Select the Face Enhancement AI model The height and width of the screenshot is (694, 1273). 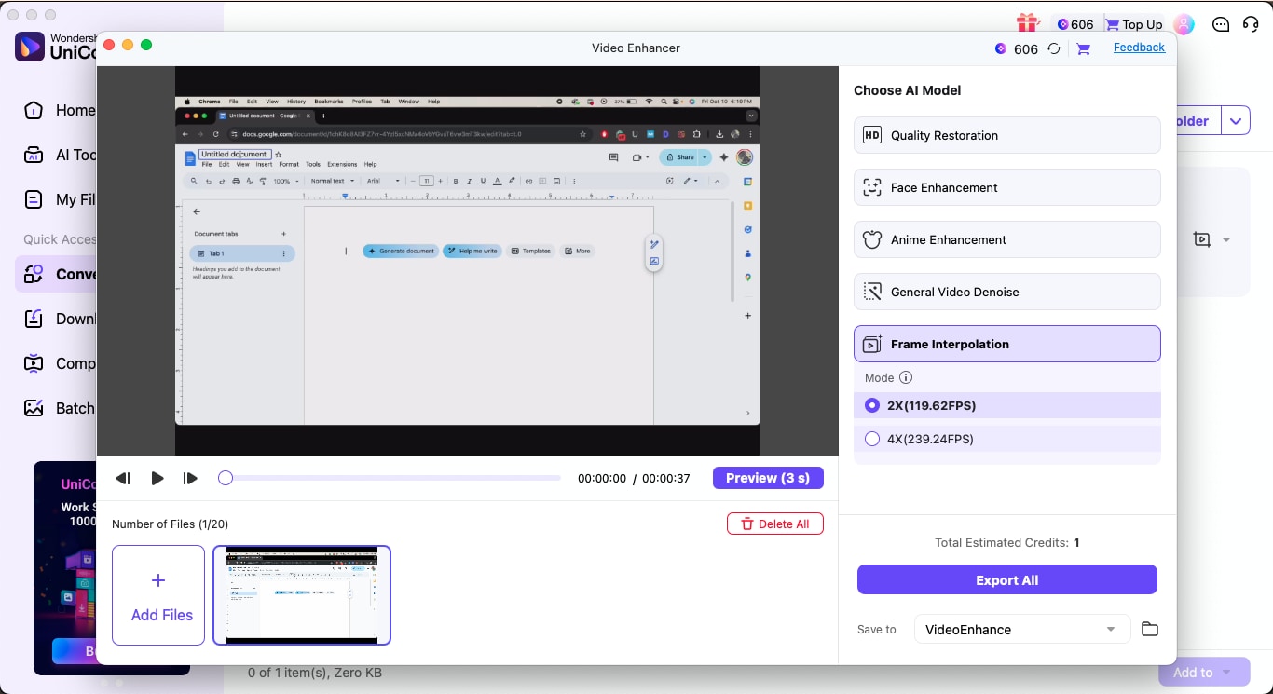point(1006,187)
